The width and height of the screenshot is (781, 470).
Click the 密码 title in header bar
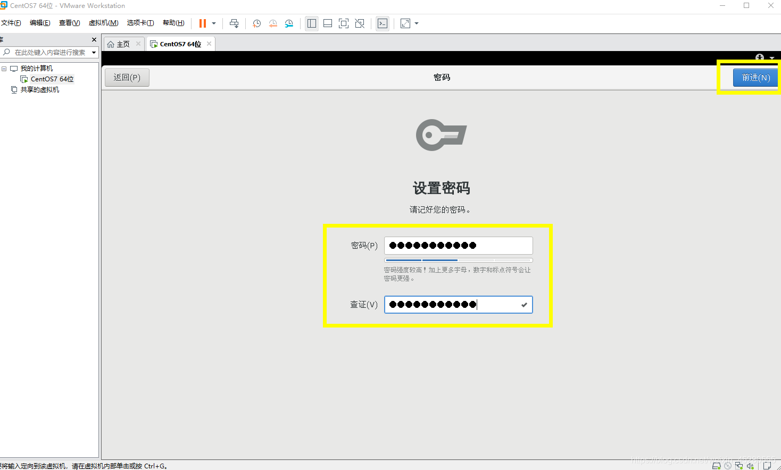click(x=442, y=78)
